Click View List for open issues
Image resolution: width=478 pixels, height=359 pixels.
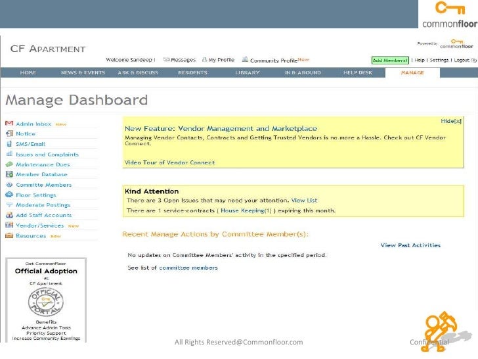pos(304,201)
